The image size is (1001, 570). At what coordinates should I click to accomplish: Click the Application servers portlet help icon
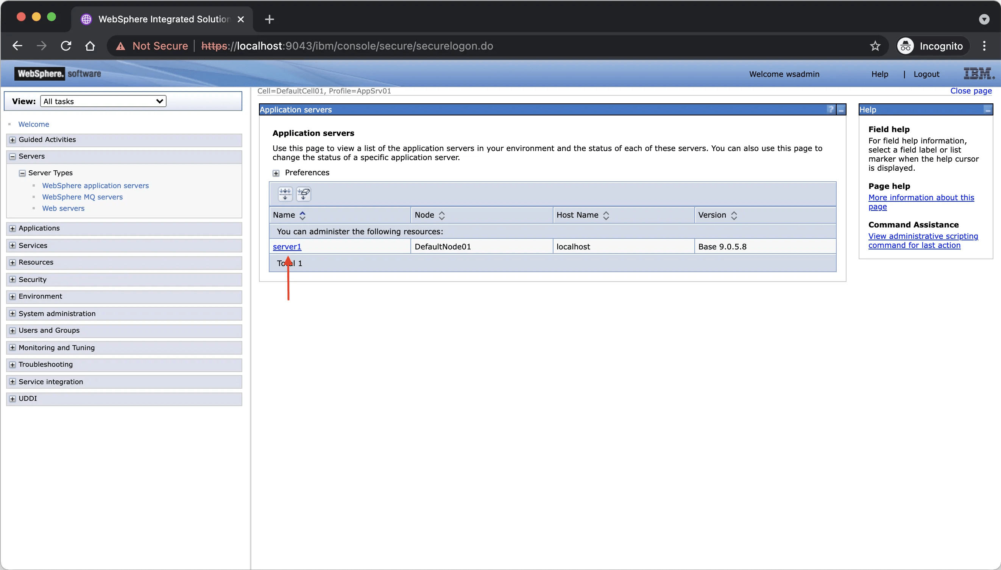tap(831, 110)
